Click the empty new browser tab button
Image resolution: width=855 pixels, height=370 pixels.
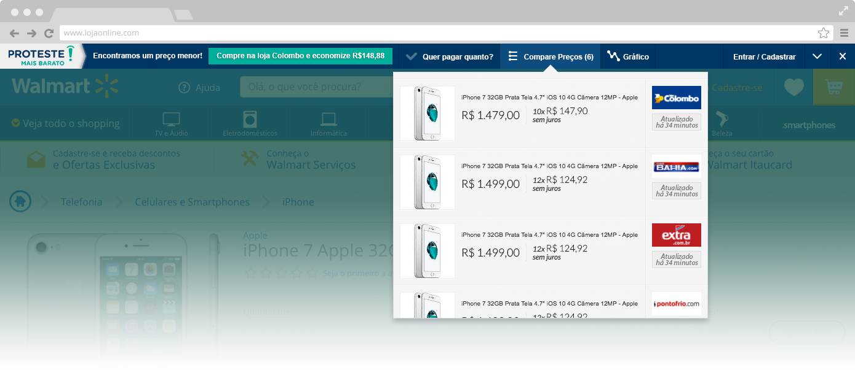(x=183, y=14)
